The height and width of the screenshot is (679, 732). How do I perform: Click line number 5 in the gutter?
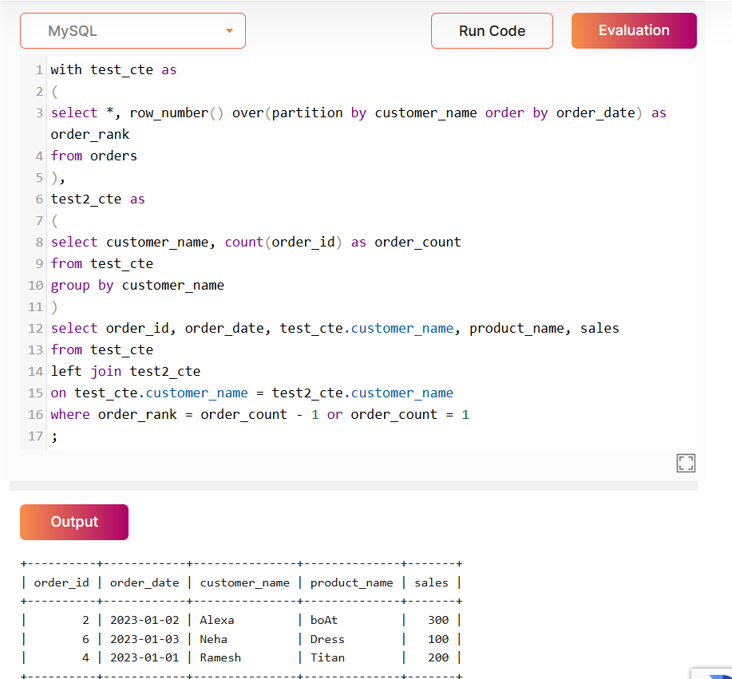39,178
